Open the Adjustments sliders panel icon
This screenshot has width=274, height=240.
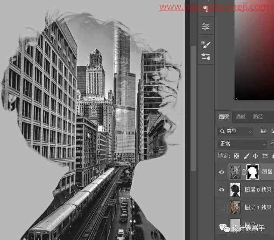point(206,26)
